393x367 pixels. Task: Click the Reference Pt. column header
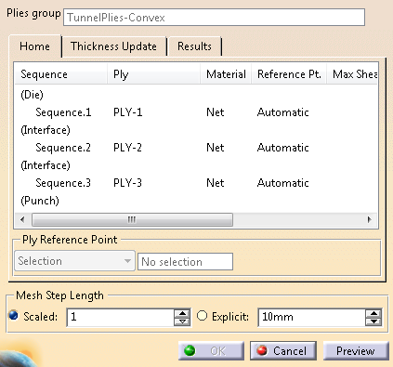pyautogui.click(x=289, y=74)
